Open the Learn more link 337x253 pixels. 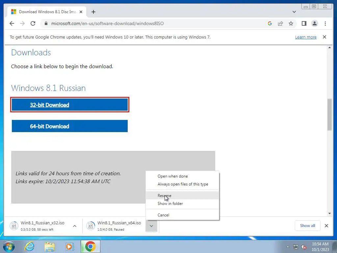[x=306, y=37]
